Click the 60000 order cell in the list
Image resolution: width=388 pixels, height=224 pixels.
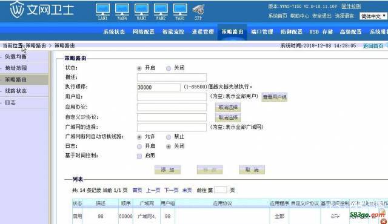(x=125, y=216)
